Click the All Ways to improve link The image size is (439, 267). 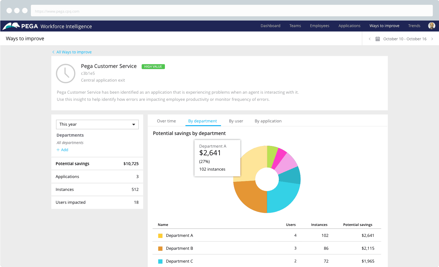tap(74, 52)
